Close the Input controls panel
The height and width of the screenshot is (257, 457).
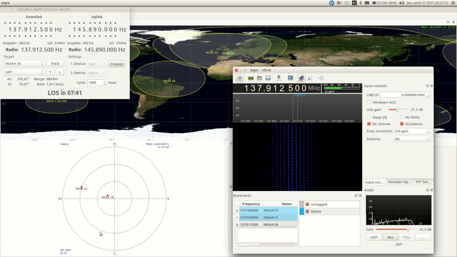pyautogui.click(x=431, y=86)
